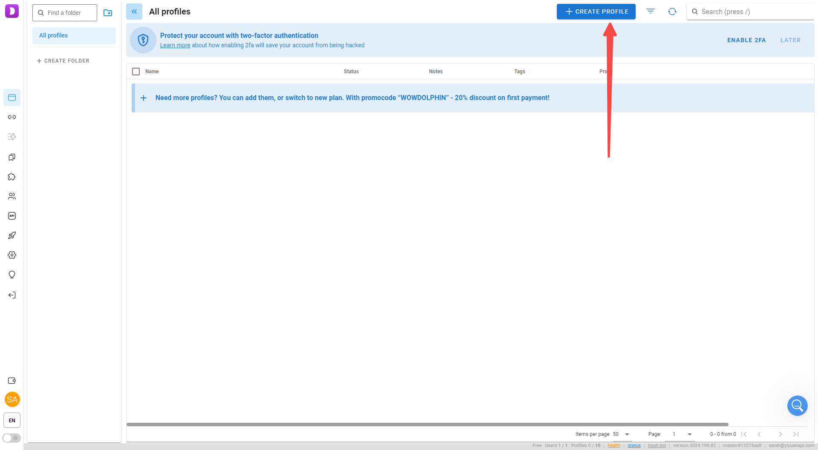Focus the Find a folder field
Viewport: 818px width, 450px height.
tap(65, 13)
